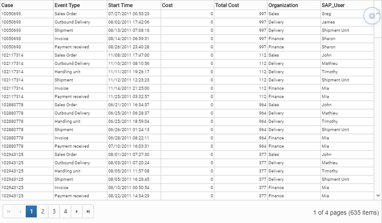Select the 102117314 Handling unit row

(187, 72)
